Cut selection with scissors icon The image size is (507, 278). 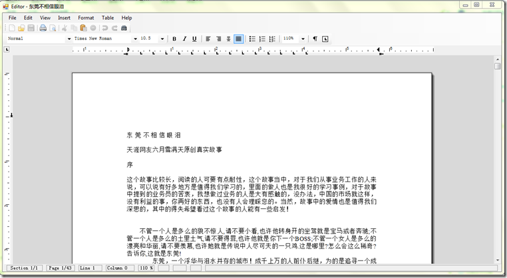(65, 28)
